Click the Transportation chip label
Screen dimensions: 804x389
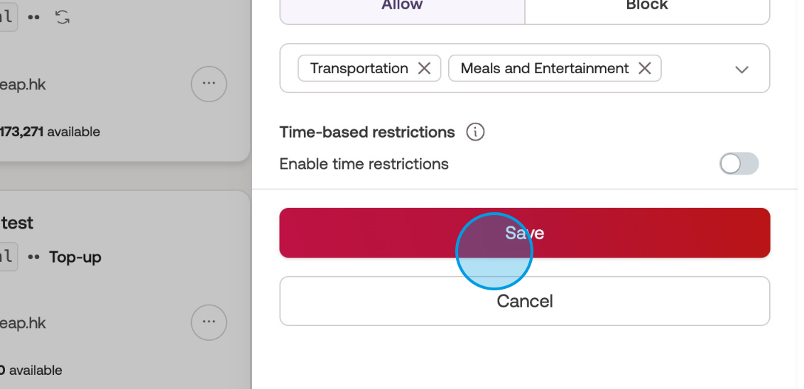pyautogui.click(x=359, y=68)
